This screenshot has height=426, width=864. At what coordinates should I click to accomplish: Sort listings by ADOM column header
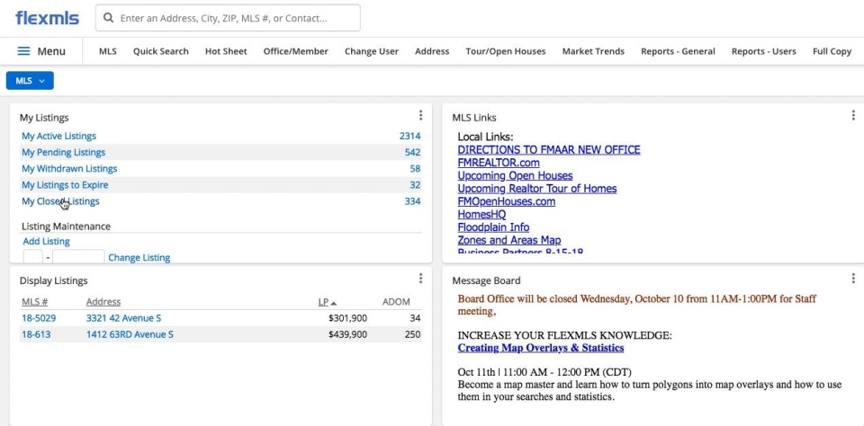pos(396,302)
